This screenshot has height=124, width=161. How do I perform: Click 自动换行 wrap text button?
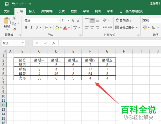click(x=123, y=20)
